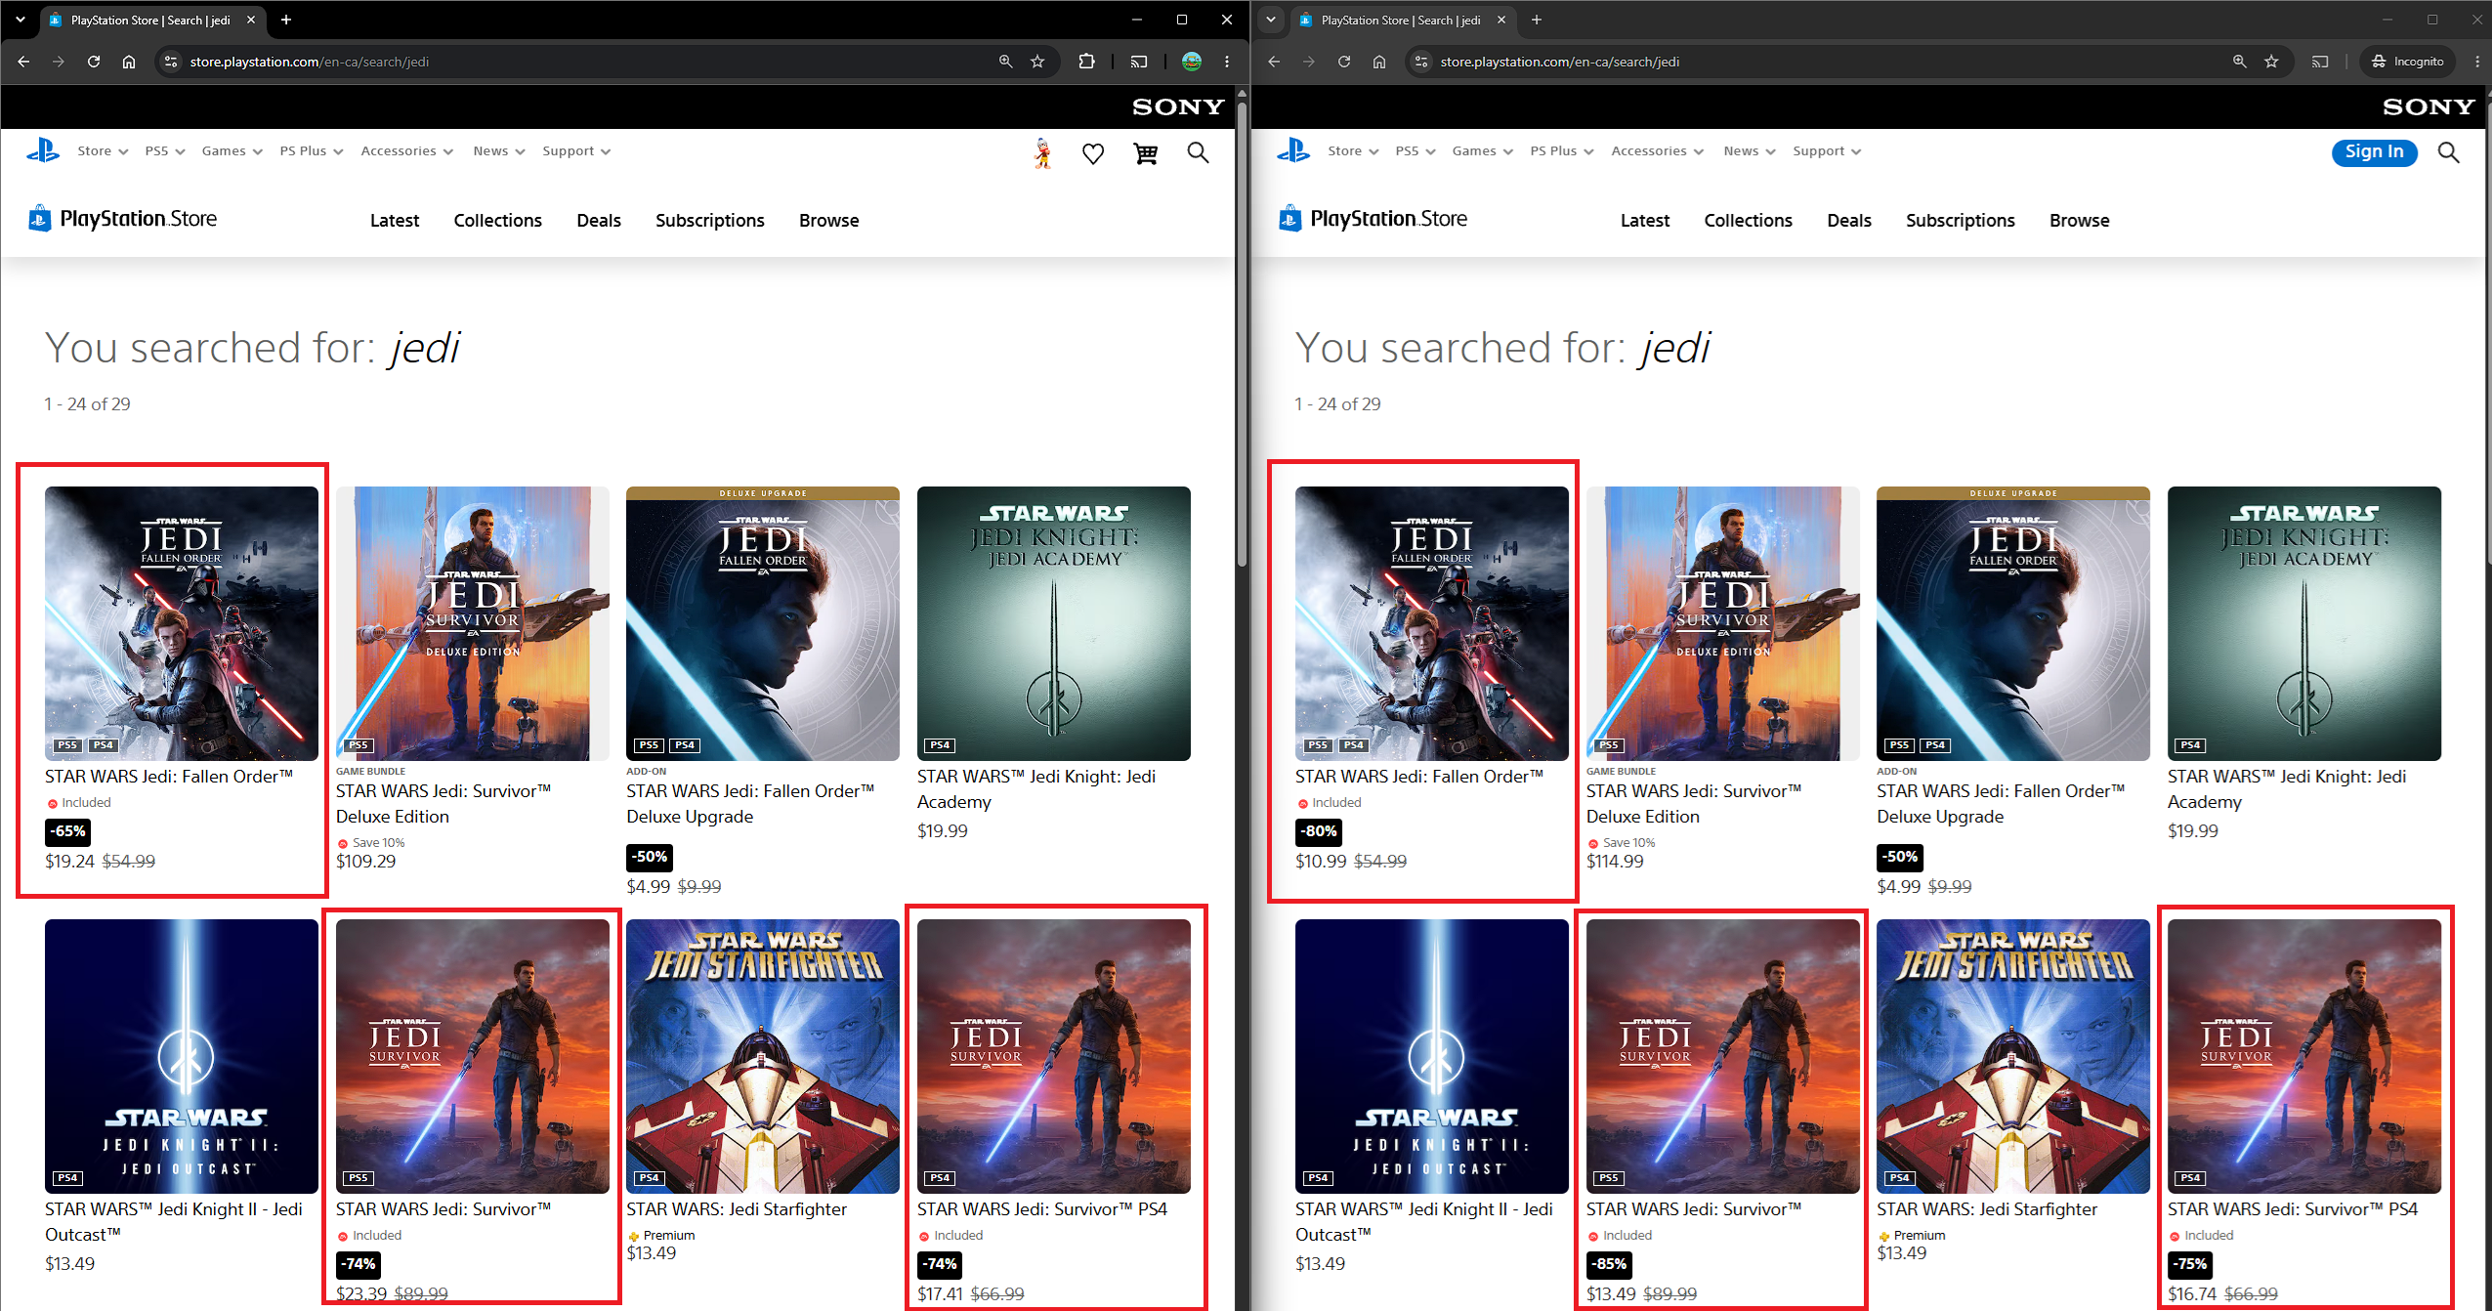
Task: Open the Deals tab in left PlayStation Store
Action: tap(599, 221)
